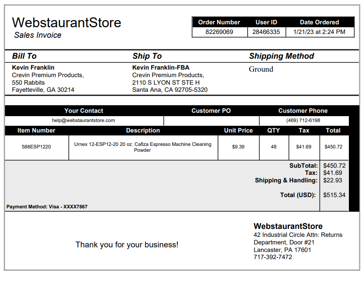
Task: Select the Date Ordered value cell
Action: 319,32
